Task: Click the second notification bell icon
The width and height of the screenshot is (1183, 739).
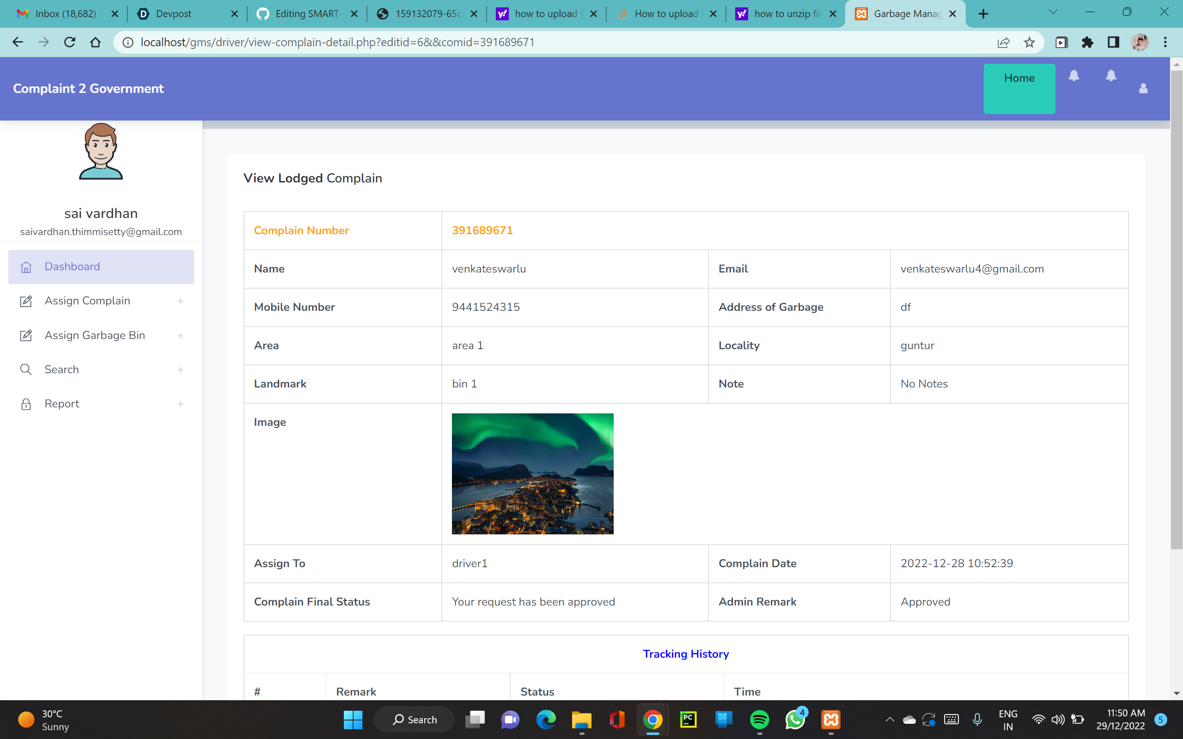Action: point(1110,76)
